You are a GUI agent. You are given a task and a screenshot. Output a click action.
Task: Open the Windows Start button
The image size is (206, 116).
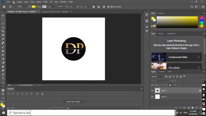coord(3,113)
